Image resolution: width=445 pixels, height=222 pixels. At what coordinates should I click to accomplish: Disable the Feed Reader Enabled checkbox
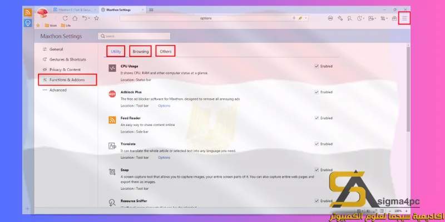pos(317,118)
